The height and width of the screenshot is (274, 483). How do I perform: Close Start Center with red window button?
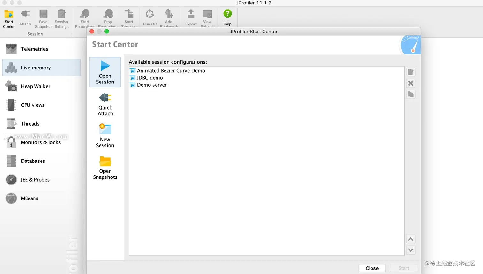(x=92, y=31)
